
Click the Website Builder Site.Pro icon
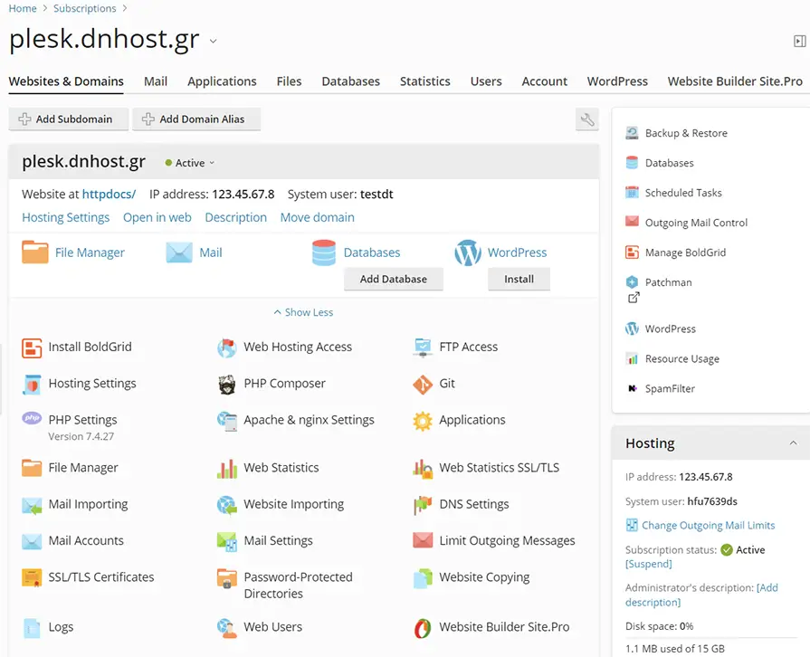(423, 628)
